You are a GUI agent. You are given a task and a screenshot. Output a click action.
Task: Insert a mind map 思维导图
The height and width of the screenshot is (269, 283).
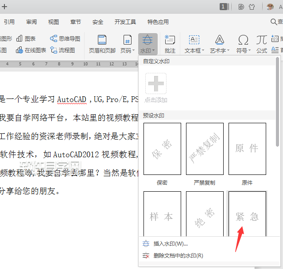(x=65, y=38)
